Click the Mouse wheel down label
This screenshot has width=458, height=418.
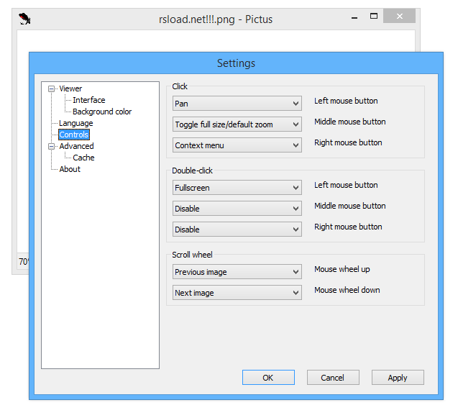(347, 290)
